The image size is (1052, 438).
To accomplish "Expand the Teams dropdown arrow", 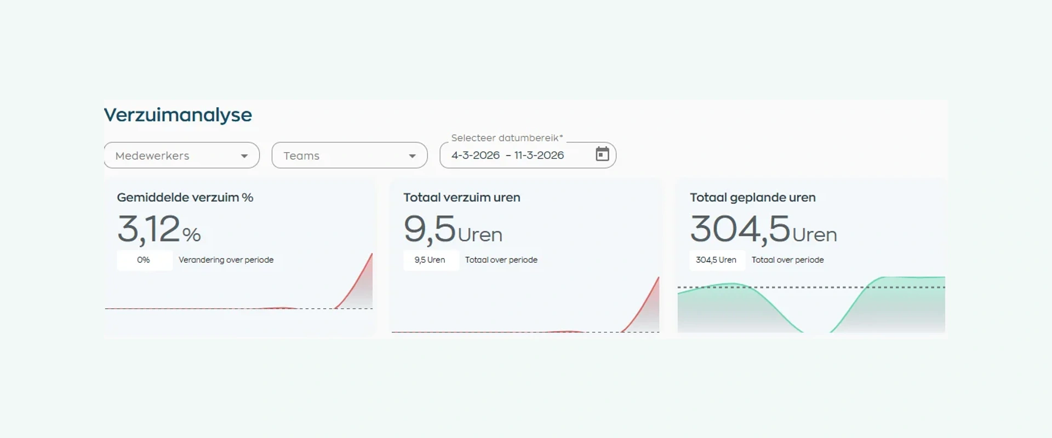I will pos(412,156).
